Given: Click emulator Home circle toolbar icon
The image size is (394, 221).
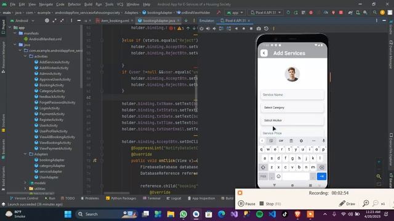Looking at the screenshot, I should [244, 29].
